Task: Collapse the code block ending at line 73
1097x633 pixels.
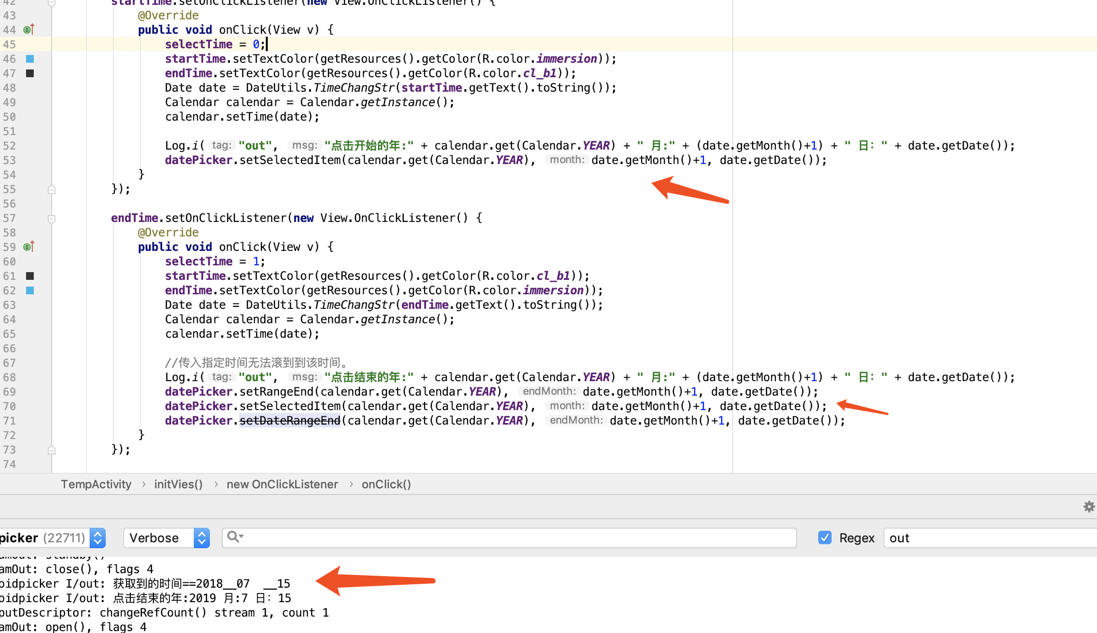Action: [52, 450]
